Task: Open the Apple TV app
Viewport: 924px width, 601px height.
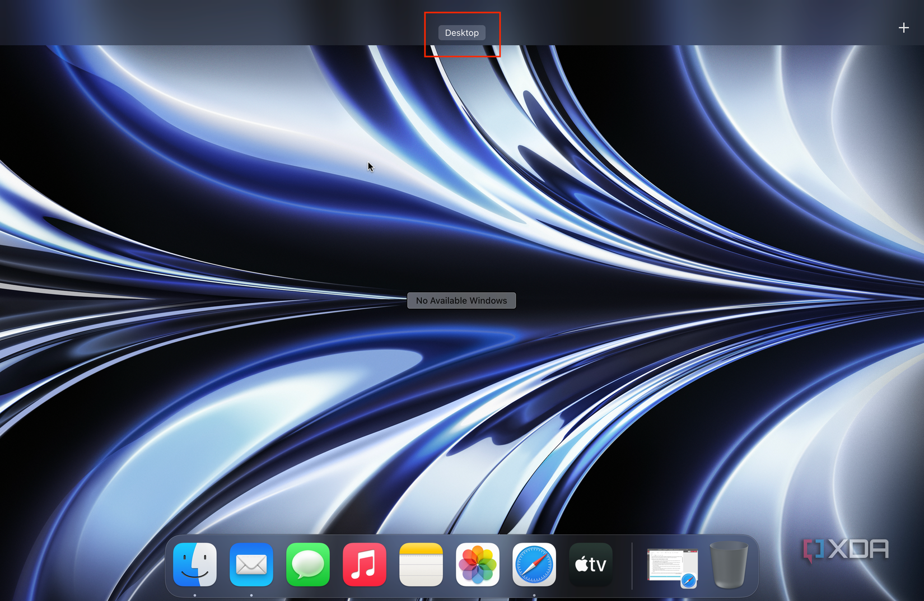Action: coord(590,565)
